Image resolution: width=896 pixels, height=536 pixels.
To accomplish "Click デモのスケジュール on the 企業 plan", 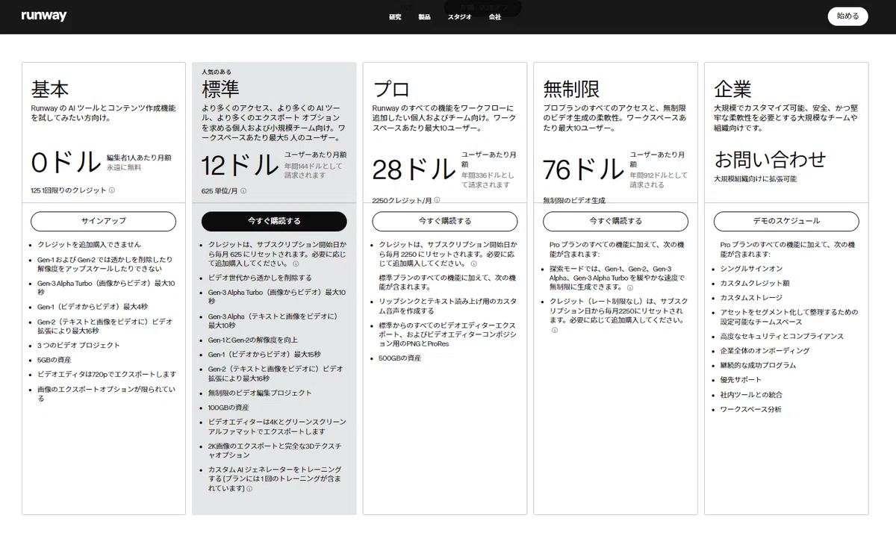I will [x=786, y=221].
